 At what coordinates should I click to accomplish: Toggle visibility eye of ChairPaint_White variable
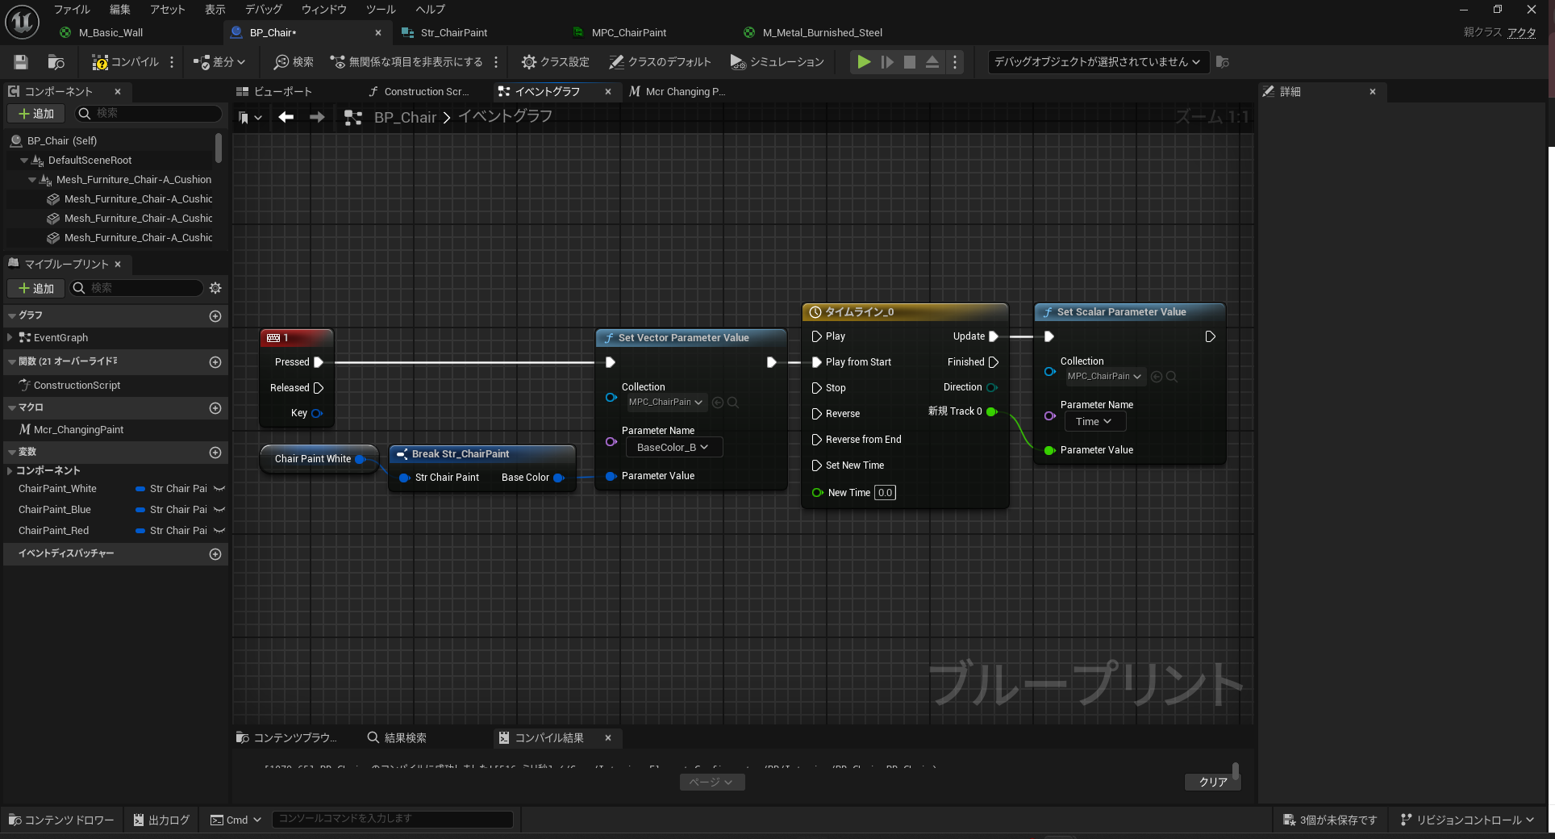[x=219, y=489]
